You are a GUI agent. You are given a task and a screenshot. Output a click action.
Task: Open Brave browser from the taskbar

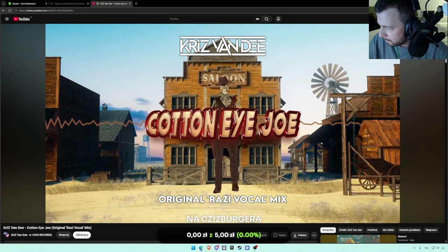click(209, 248)
